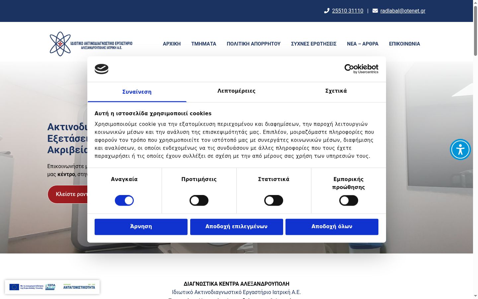This screenshot has height=299, width=478.
Task: Click Ιδιωτικό Ακτινοδιαγνωστικό Εργαστήριο Ιατρική Α.Ε. text
Action: [236, 292]
